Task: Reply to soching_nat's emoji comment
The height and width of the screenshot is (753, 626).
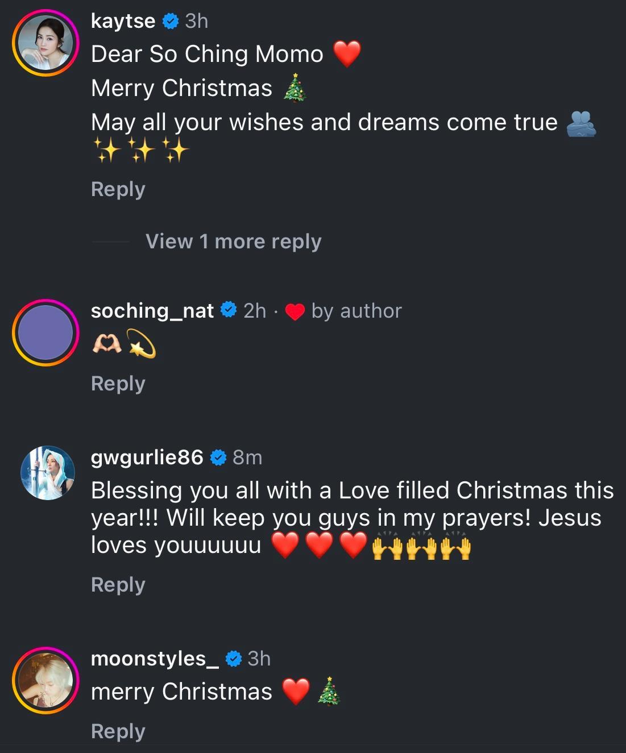Action: point(118,384)
